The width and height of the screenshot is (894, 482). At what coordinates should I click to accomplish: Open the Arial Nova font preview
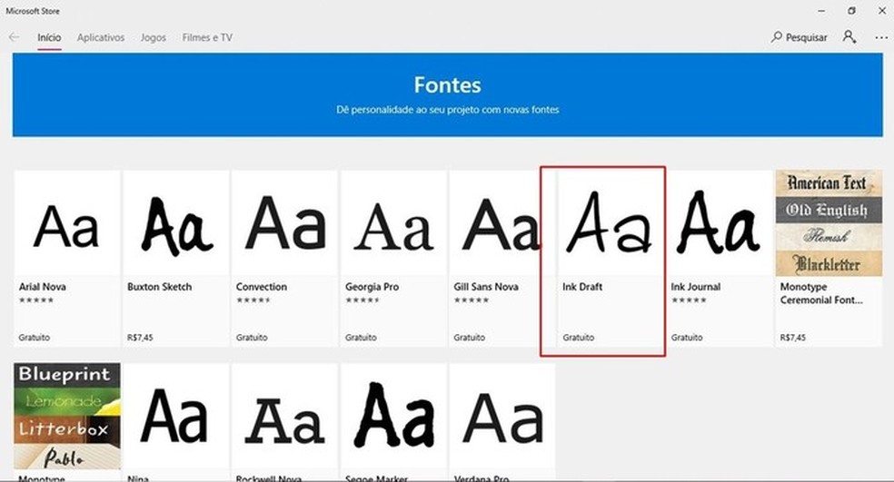tap(66, 222)
